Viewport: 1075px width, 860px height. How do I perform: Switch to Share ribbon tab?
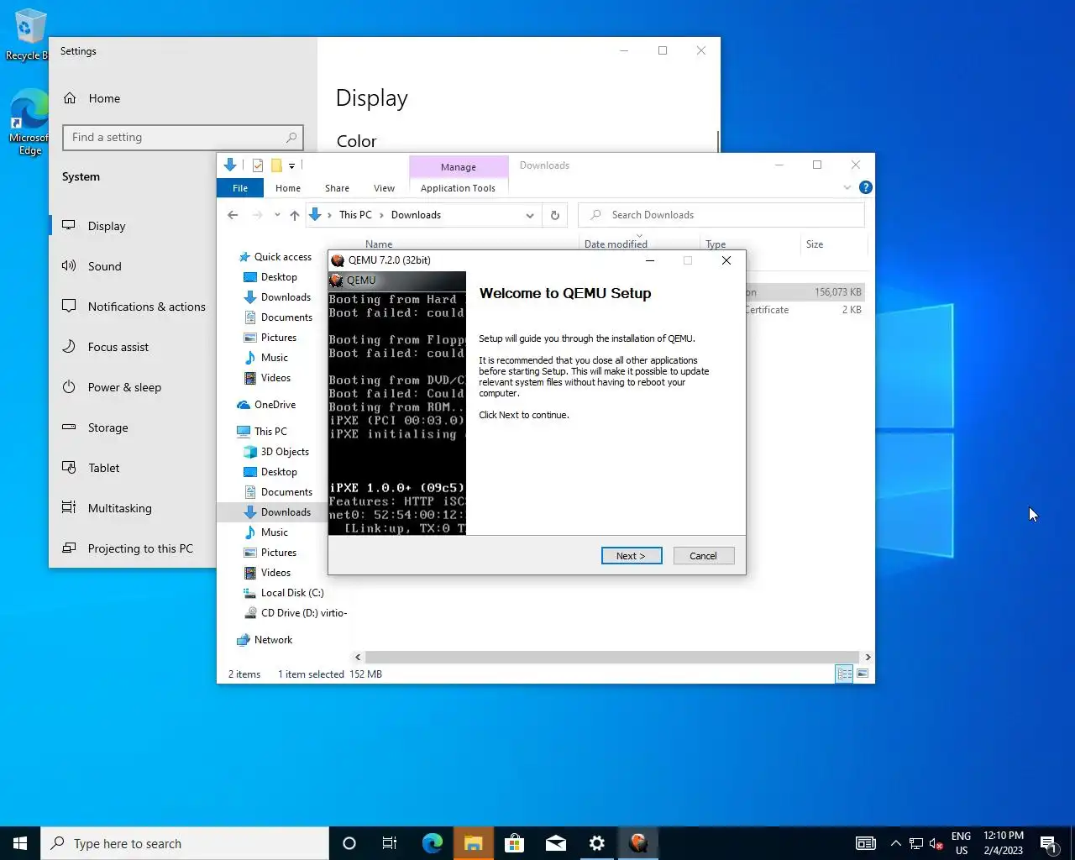point(337,188)
